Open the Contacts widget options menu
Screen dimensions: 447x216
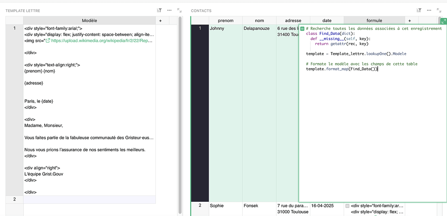[x=429, y=10]
